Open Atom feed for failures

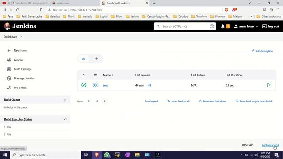click(x=212, y=101)
